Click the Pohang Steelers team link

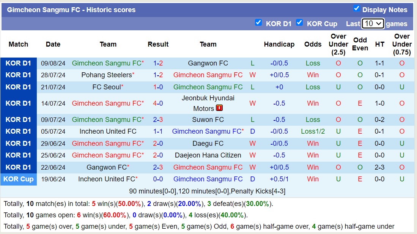coord(106,75)
